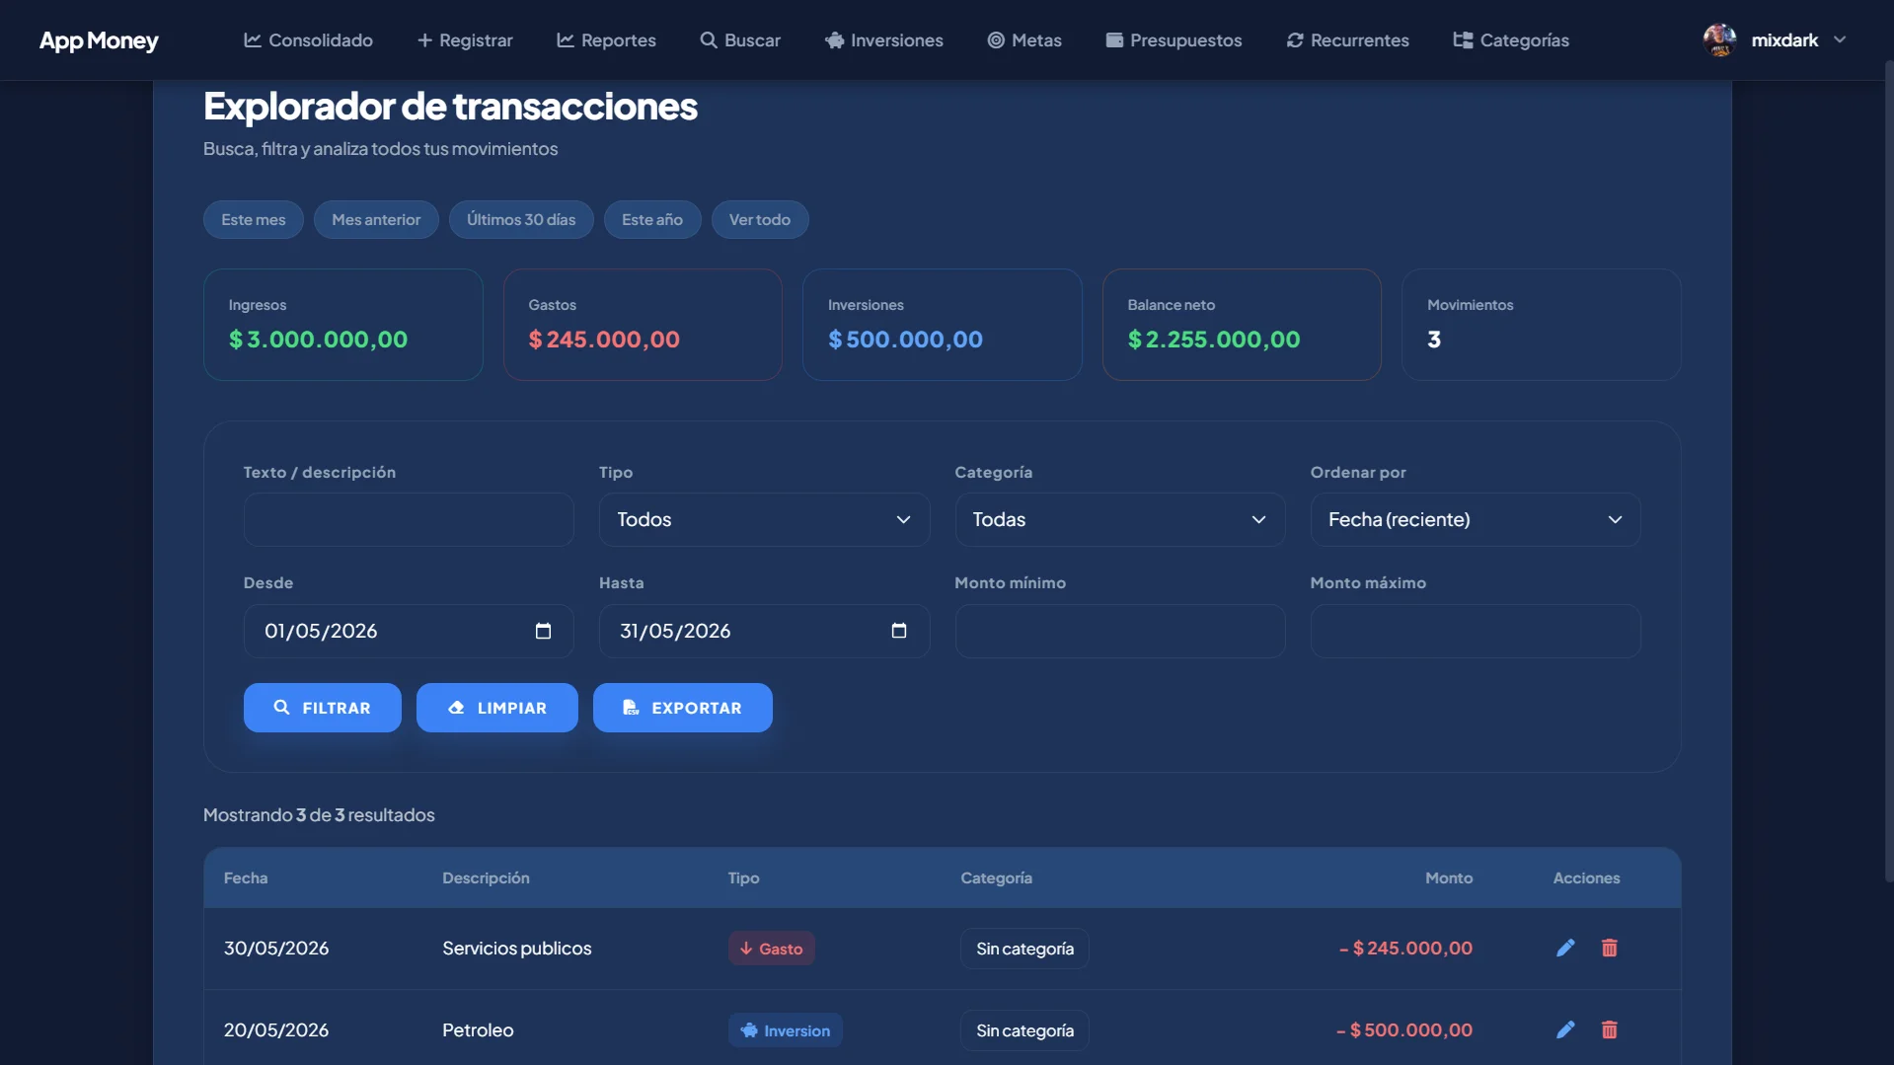Open the Presupuestos menu item
This screenshot has width=1894, height=1065.
pos(1174,40)
